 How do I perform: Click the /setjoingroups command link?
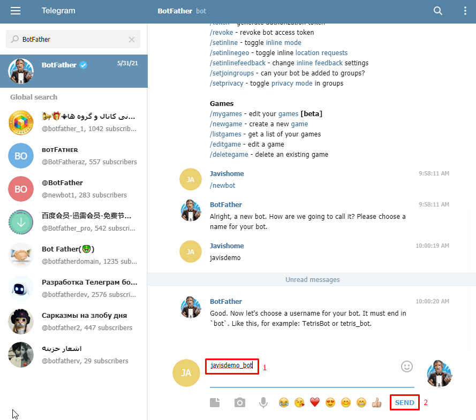(232, 73)
